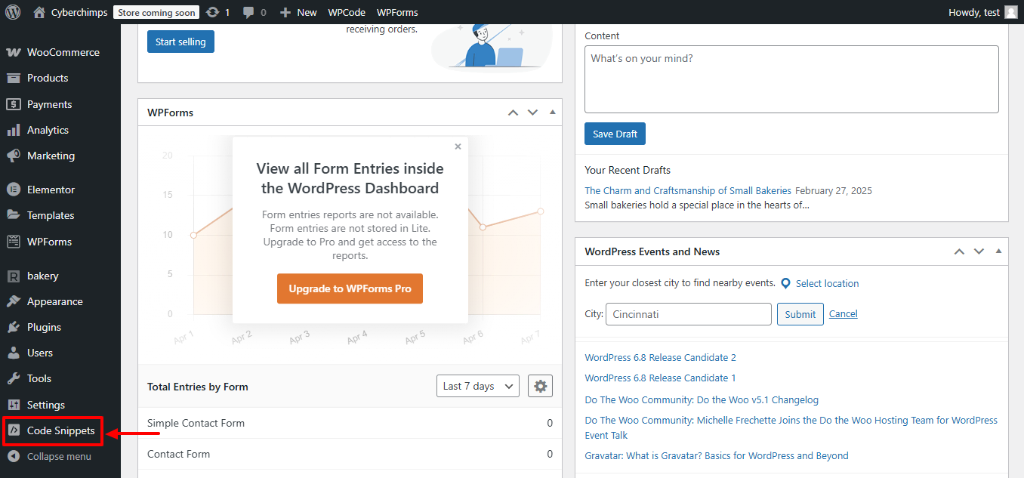Collapse the WordPress Events and News panel
The image size is (1024, 478).
pyautogui.click(x=998, y=251)
